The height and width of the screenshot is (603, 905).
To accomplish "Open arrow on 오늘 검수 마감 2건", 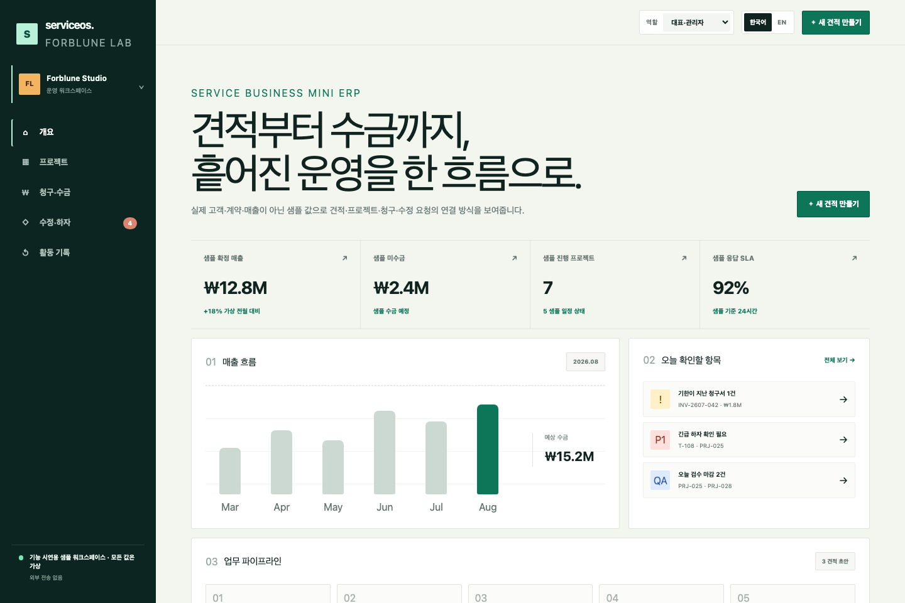I will (x=843, y=481).
